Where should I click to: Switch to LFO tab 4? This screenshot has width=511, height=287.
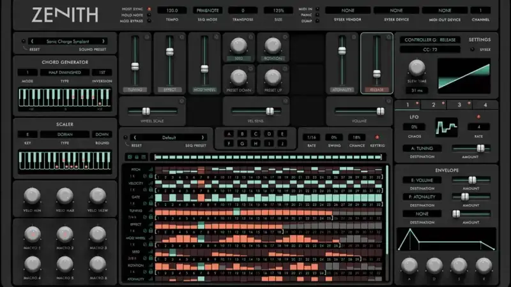tap(485, 105)
